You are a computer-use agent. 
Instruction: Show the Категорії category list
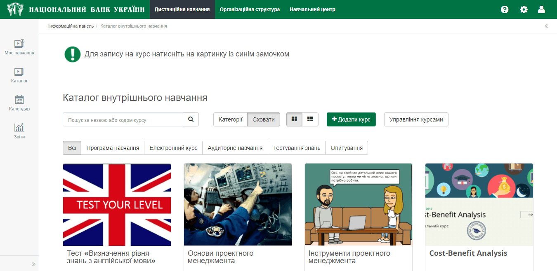[x=230, y=119]
